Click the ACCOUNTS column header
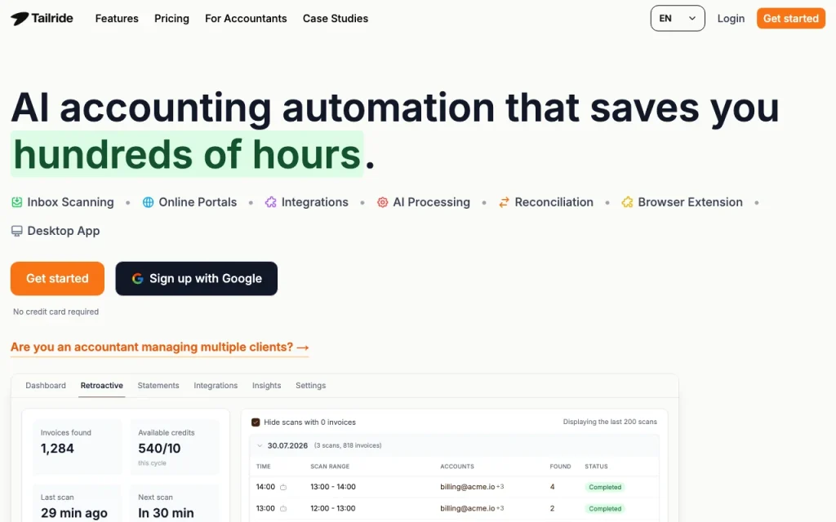Screen dimensions: 836x522 (x=457, y=467)
